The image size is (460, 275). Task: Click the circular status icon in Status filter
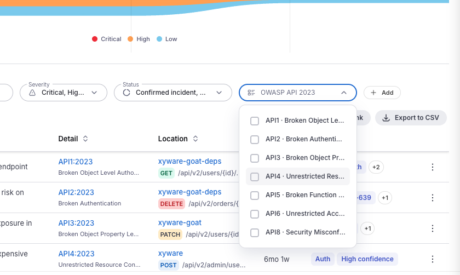click(127, 93)
